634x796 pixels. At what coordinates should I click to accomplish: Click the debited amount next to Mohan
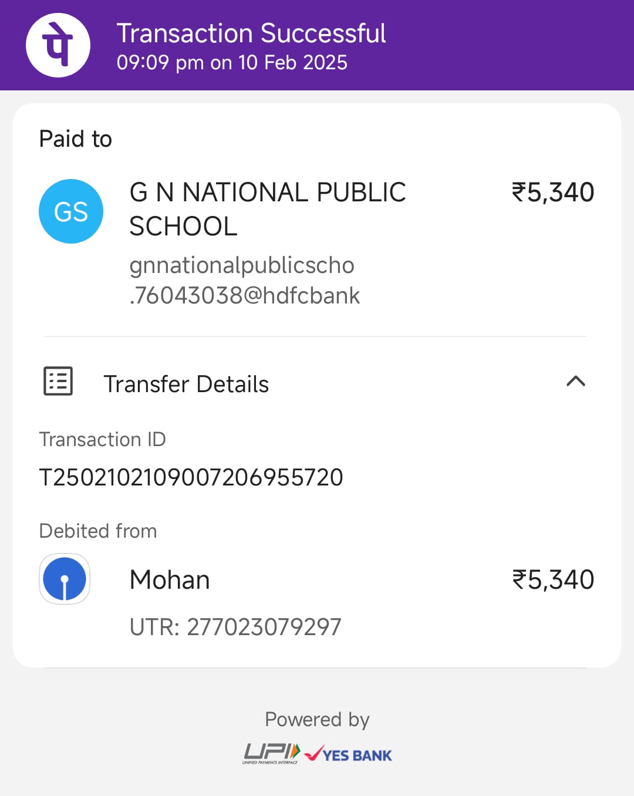[553, 580]
